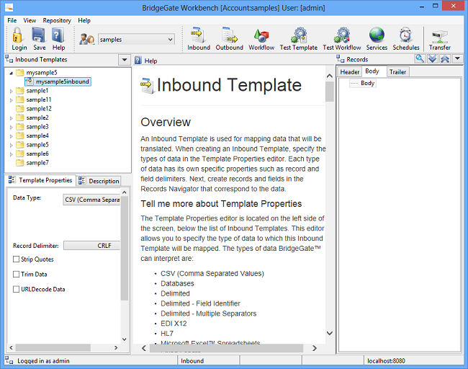
Task: Click the Login padlock icon
Action: 17,35
